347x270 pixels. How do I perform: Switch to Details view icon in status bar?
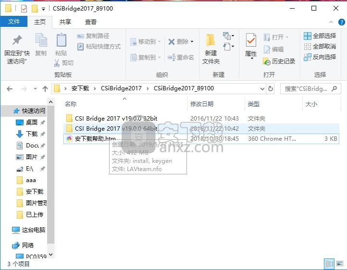329,264
